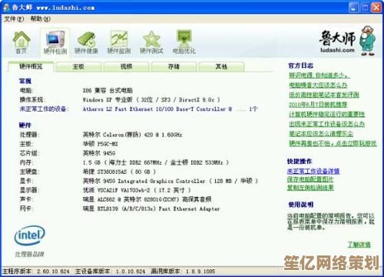Open the 硬件健康 hardware health icon
Screen dimensions: 384x277
point(86,42)
